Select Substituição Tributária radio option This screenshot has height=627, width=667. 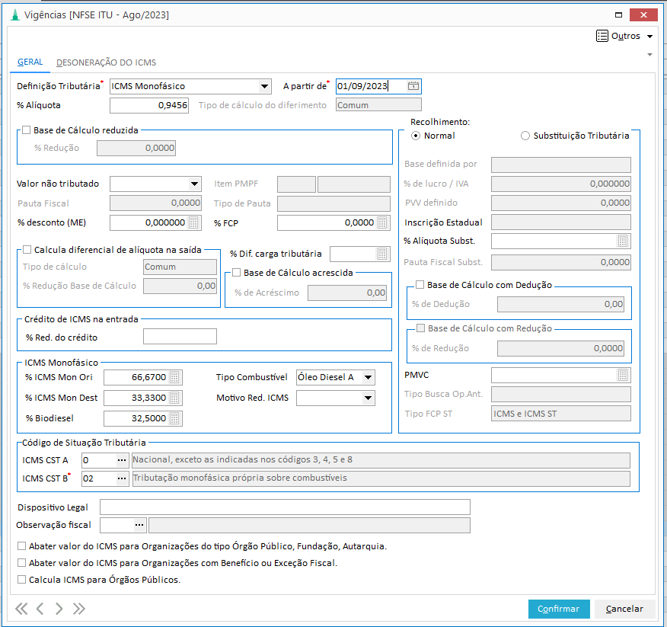[525, 136]
